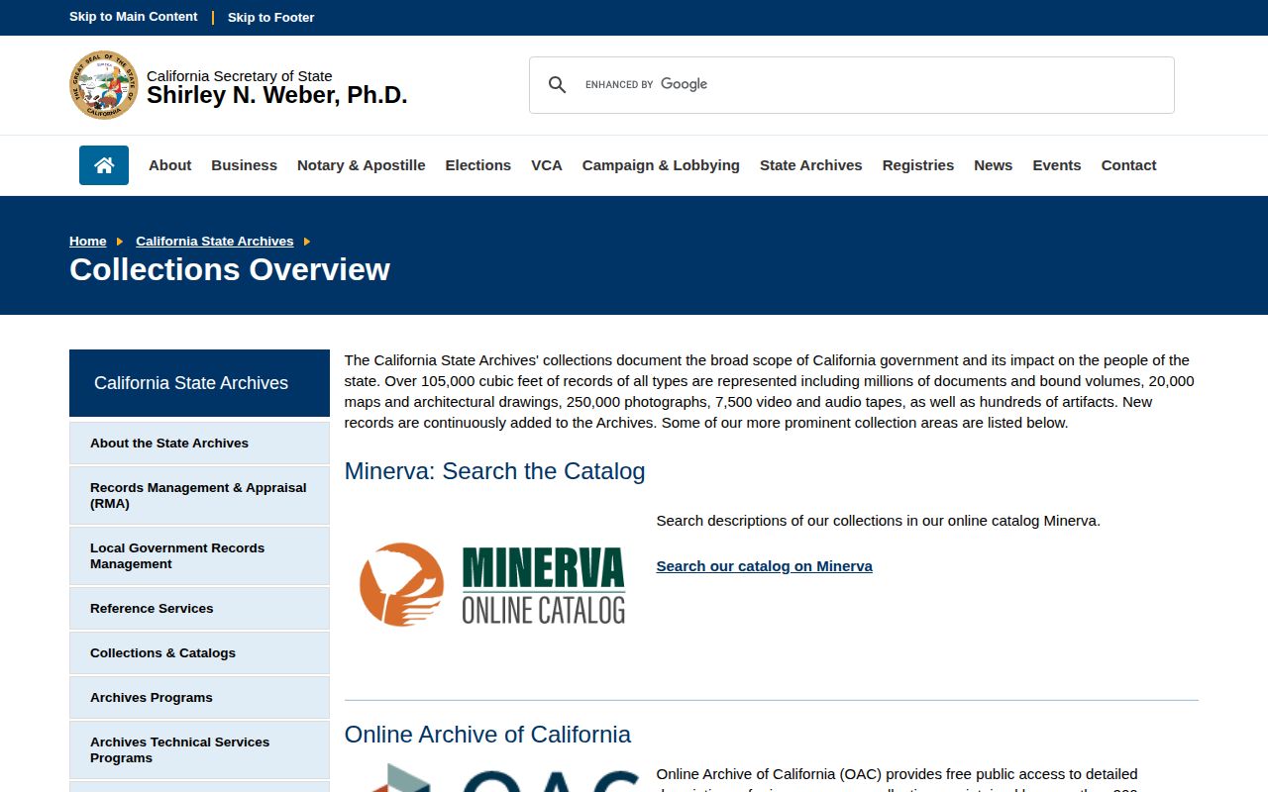The height and width of the screenshot is (792, 1268).
Task: Go to Home breadcrumb link
Action: click(x=88, y=242)
